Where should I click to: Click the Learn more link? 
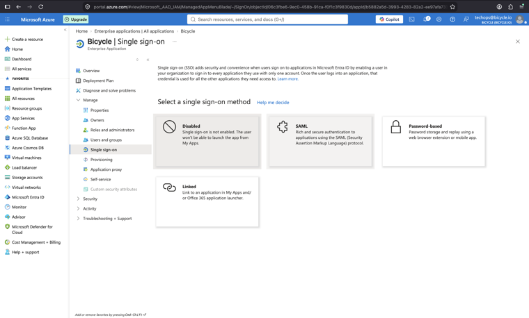pyautogui.click(x=287, y=79)
